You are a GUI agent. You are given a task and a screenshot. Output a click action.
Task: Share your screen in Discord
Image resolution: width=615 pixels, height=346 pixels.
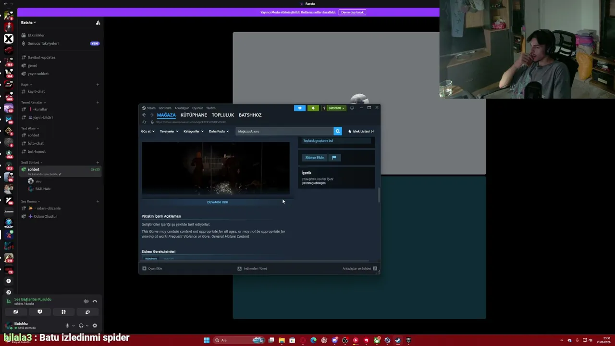pos(40,312)
